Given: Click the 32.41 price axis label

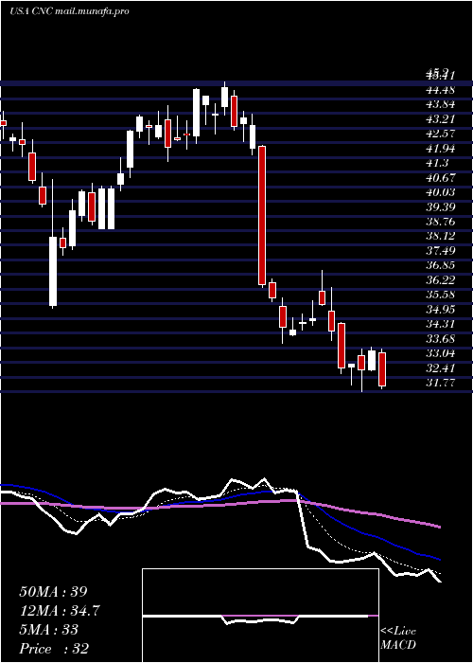Looking at the screenshot, I should tap(441, 367).
